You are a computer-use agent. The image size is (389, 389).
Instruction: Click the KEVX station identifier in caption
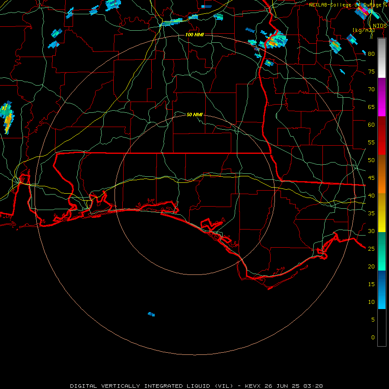click(254, 386)
